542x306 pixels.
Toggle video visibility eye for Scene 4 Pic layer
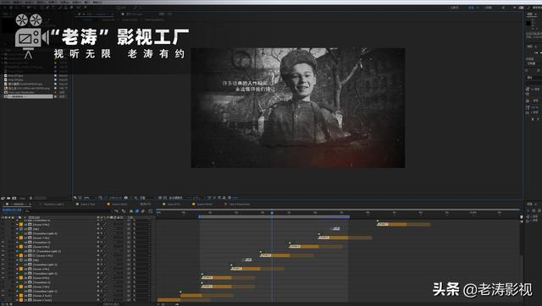tap(3, 269)
